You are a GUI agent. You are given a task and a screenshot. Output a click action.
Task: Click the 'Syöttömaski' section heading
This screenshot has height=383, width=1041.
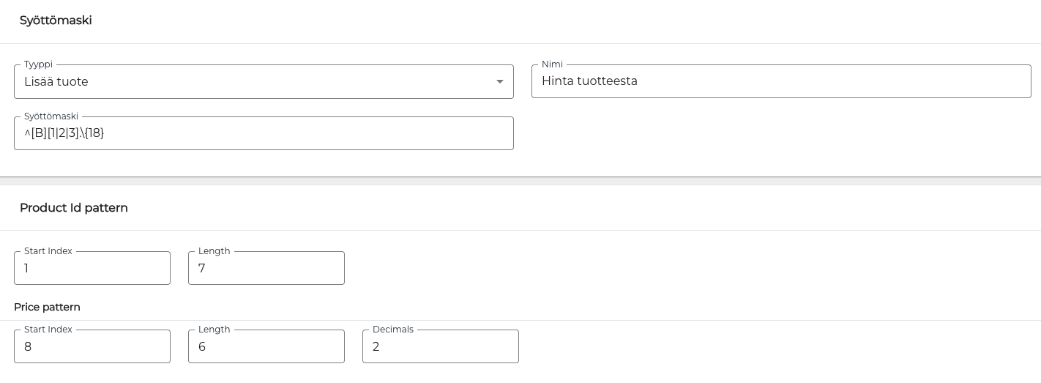pos(56,21)
